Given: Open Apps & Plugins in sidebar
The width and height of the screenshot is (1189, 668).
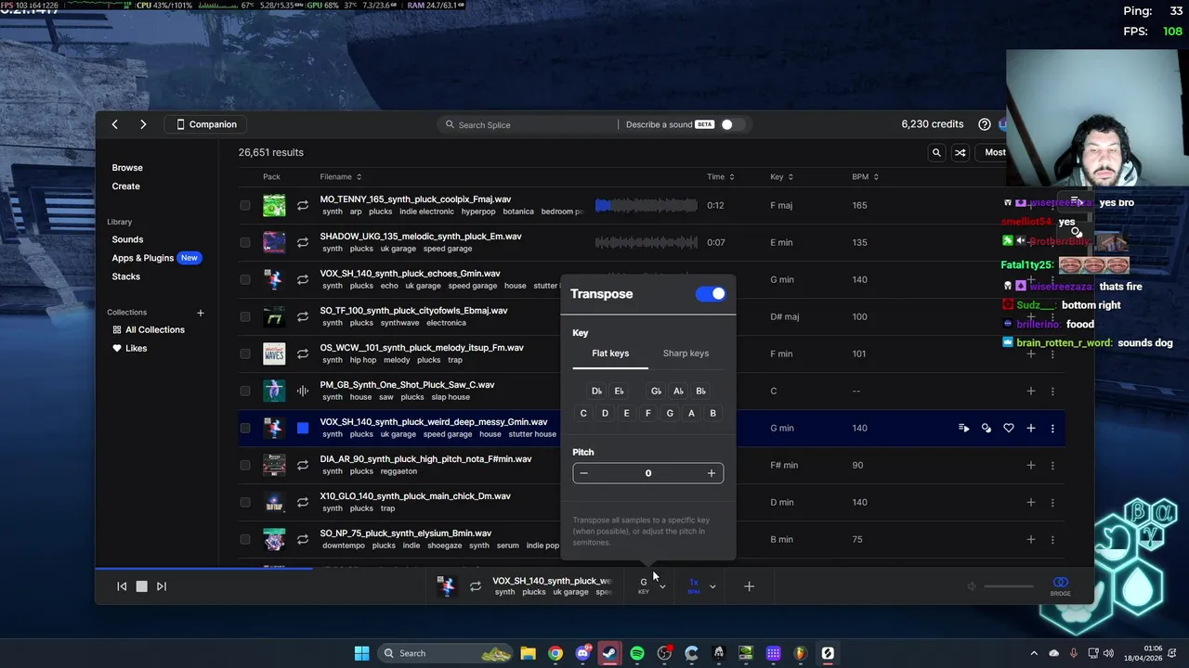Looking at the screenshot, I should pyautogui.click(x=143, y=258).
